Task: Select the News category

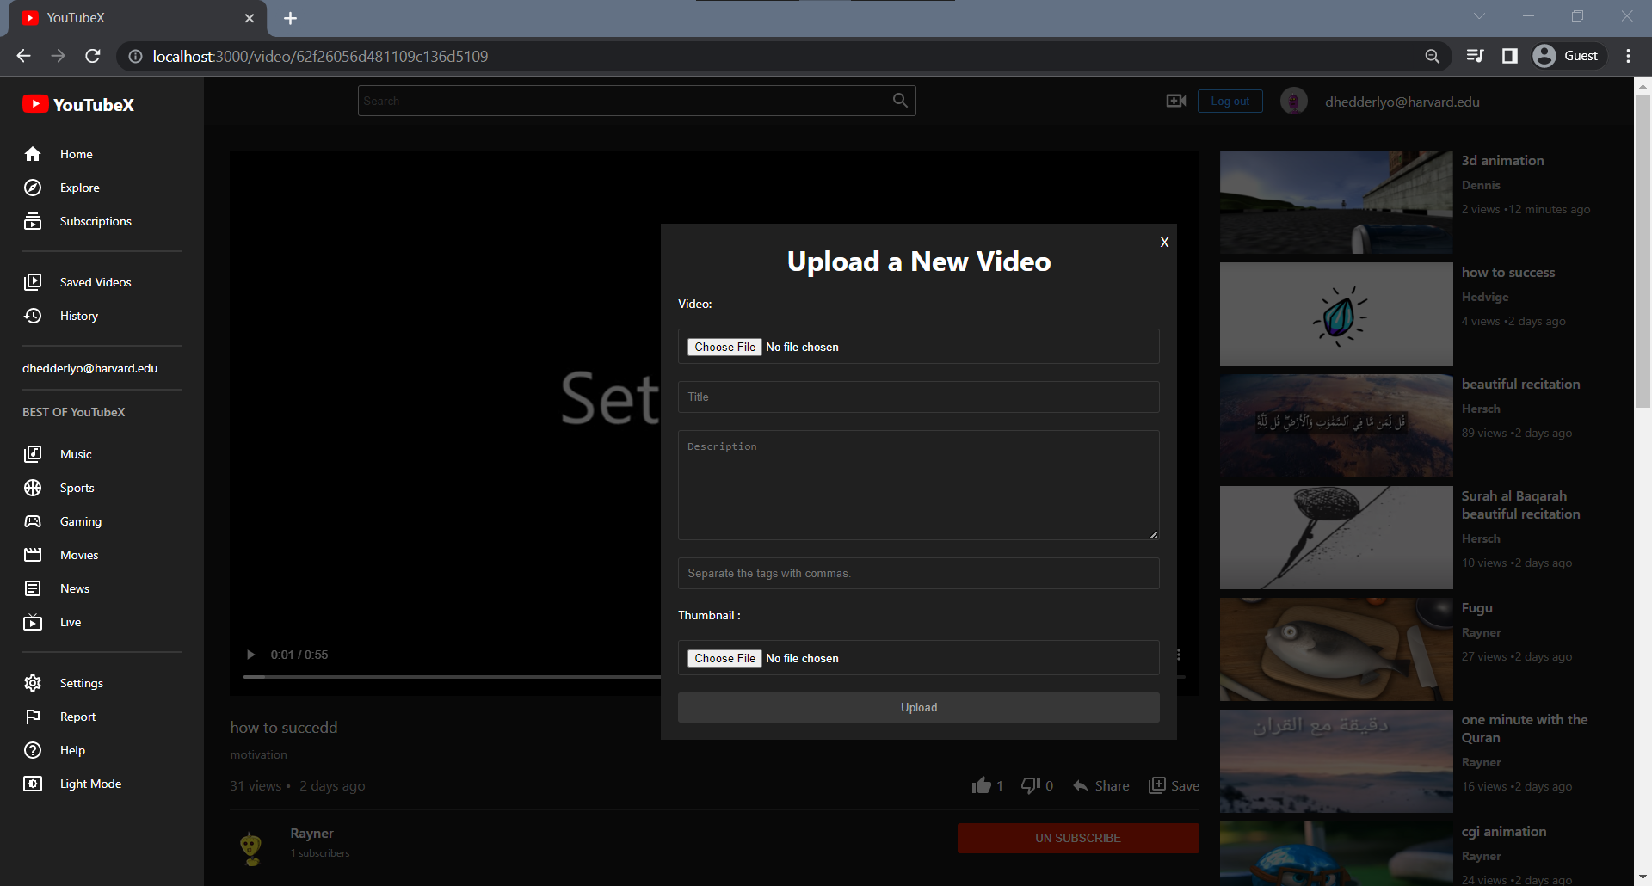Action: pos(75,588)
